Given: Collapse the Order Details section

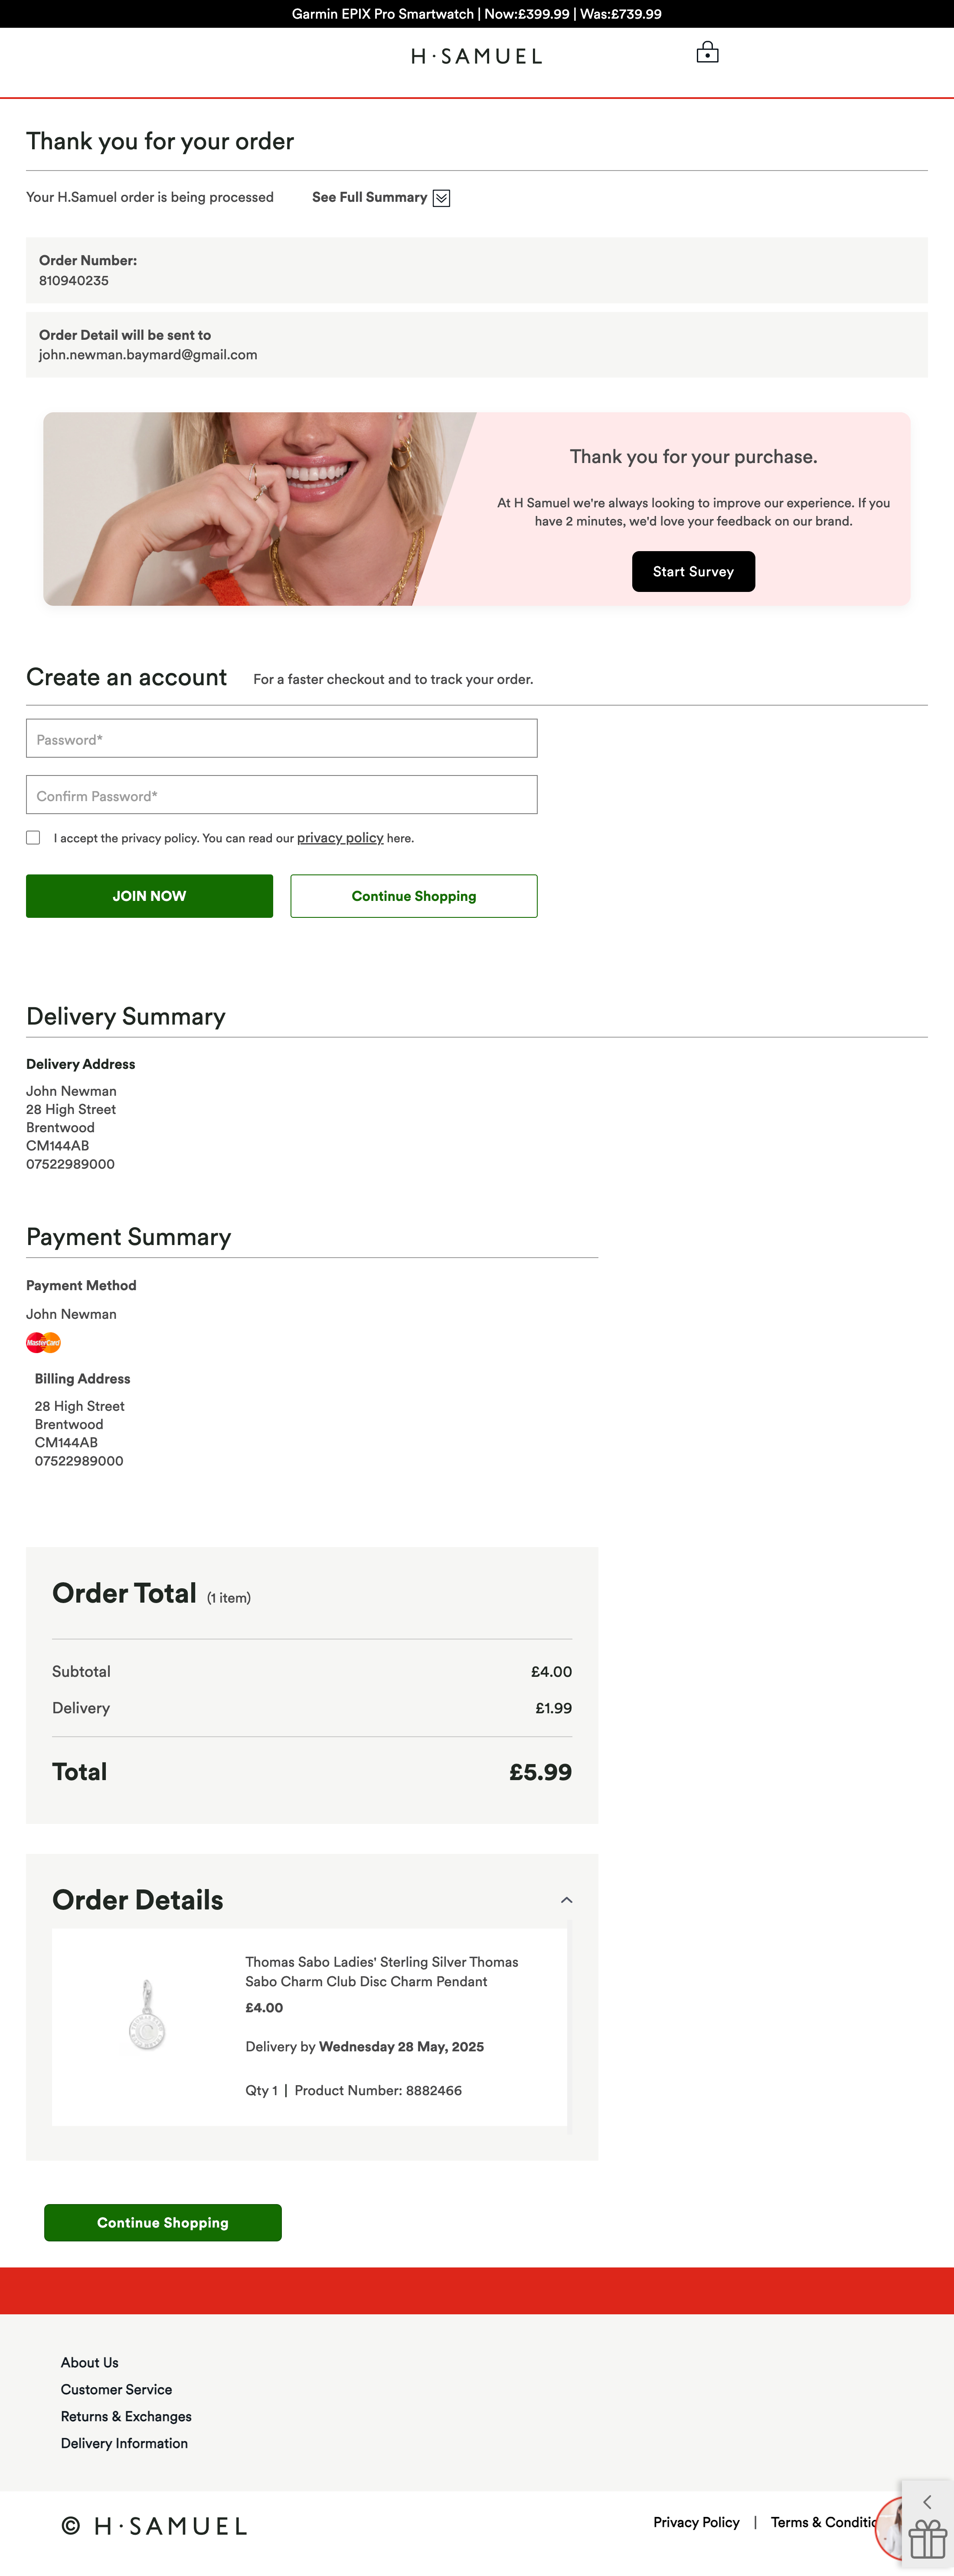Looking at the screenshot, I should tap(566, 1900).
